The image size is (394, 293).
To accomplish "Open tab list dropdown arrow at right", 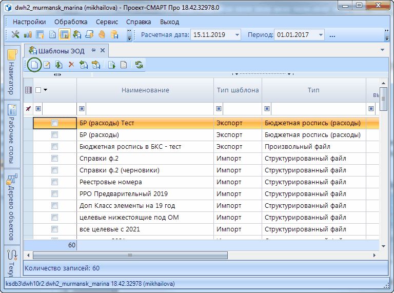I will pos(382,50).
